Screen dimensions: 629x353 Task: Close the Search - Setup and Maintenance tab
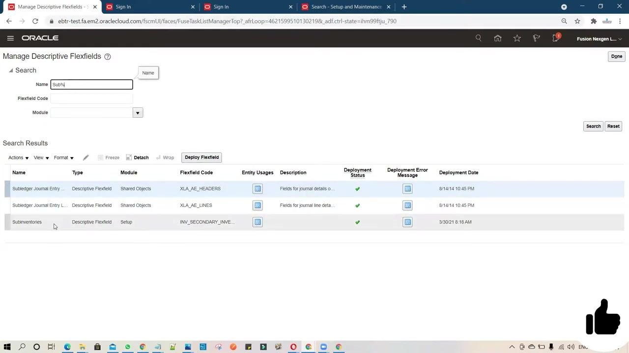(x=389, y=7)
